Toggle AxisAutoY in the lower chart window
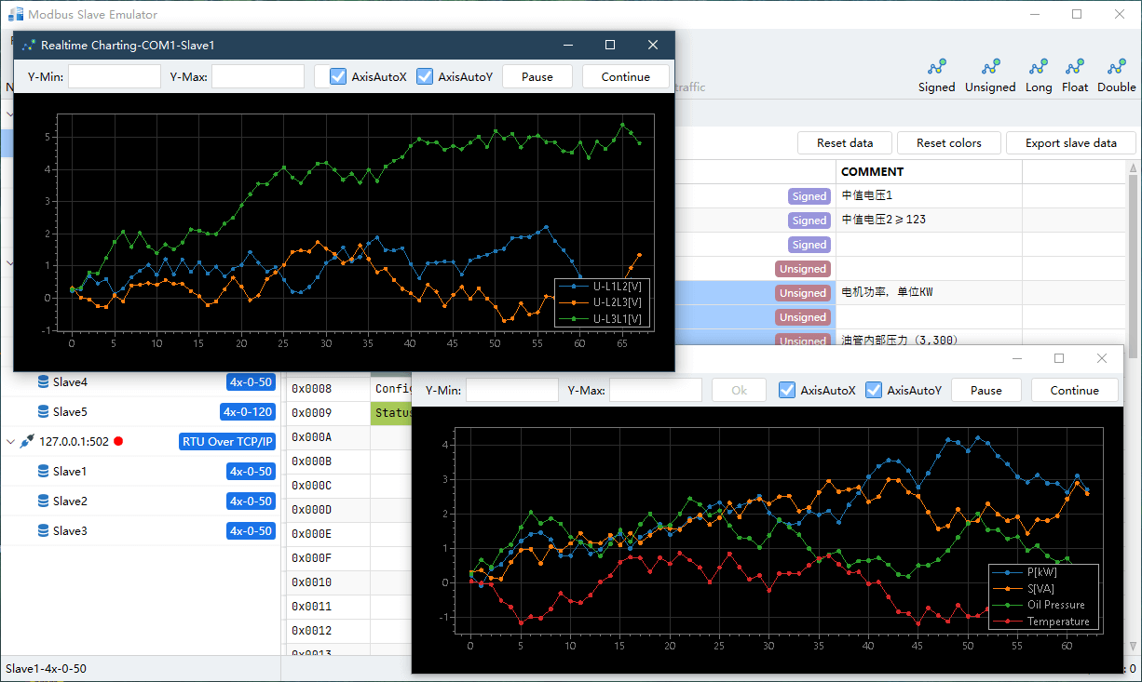Image resolution: width=1142 pixels, height=682 pixels. [x=874, y=391]
